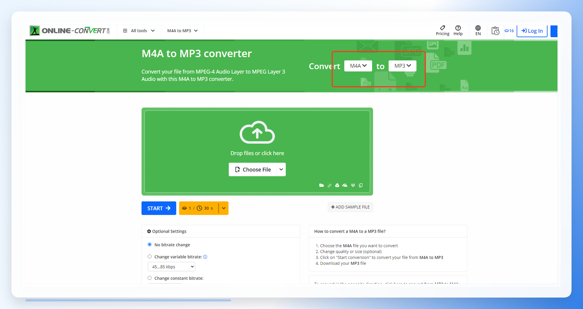
Task: Open the MP3 target format dropdown
Action: point(402,66)
